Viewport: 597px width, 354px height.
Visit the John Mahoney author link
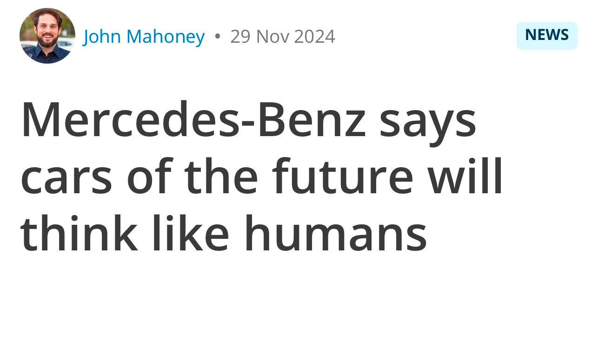144,36
